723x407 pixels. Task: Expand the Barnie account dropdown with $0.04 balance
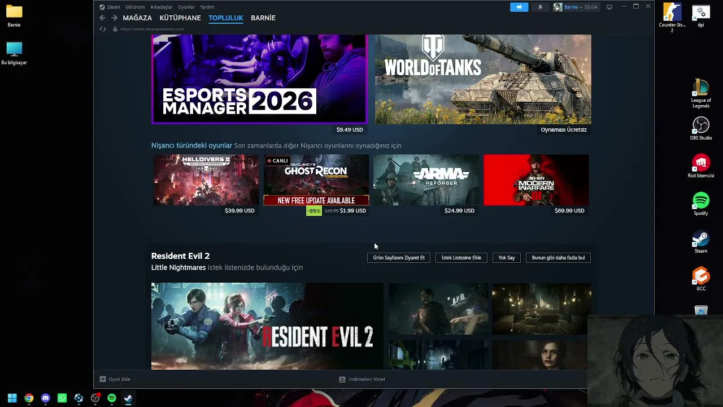pos(581,7)
